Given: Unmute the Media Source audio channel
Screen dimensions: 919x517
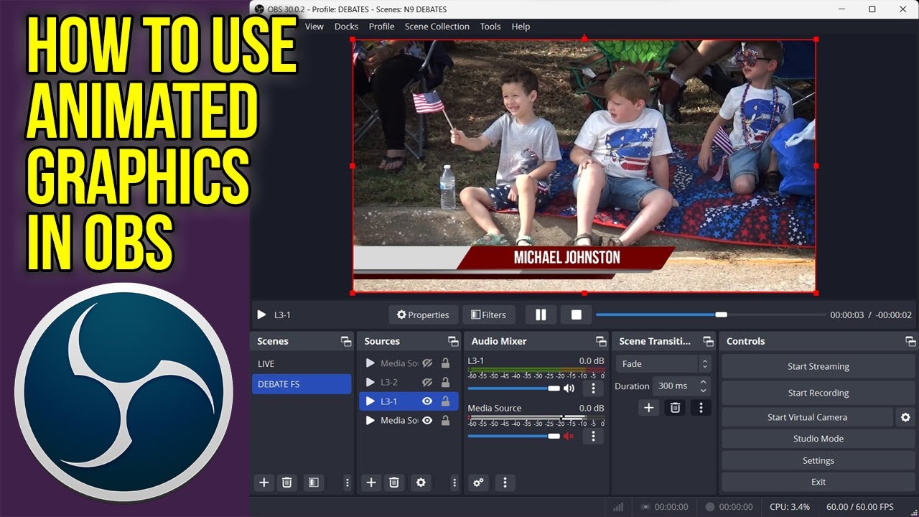Looking at the screenshot, I should (x=569, y=436).
